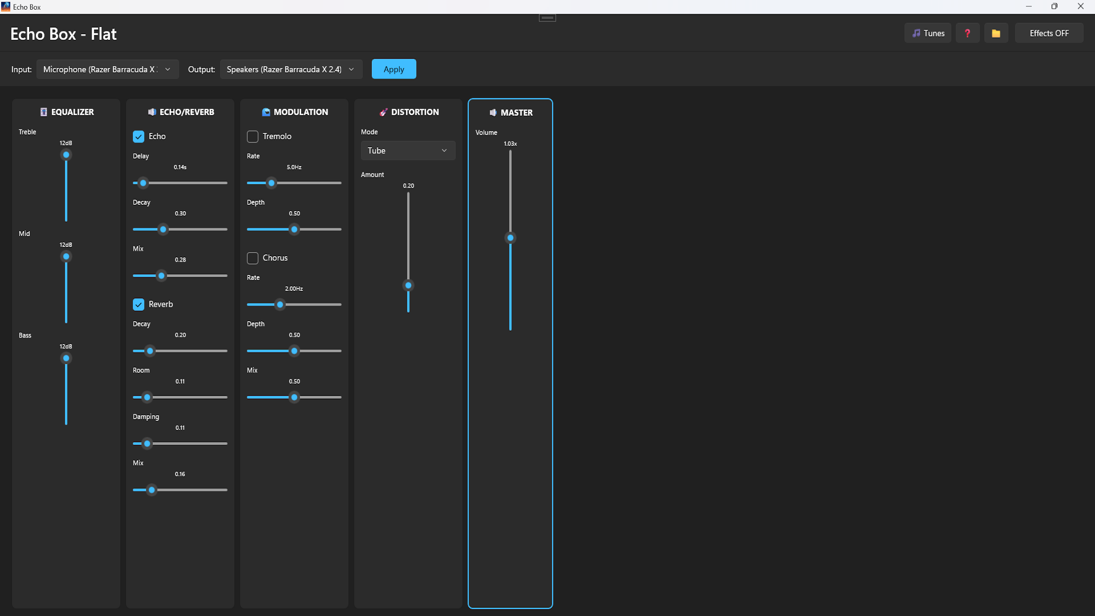Click the red question mark help icon
Image resolution: width=1095 pixels, height=616 pixels.
(967, 33)
